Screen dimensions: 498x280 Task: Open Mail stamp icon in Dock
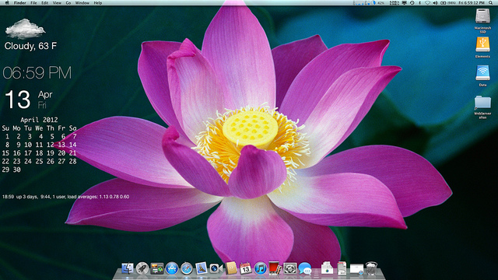[x=202, y=268]
